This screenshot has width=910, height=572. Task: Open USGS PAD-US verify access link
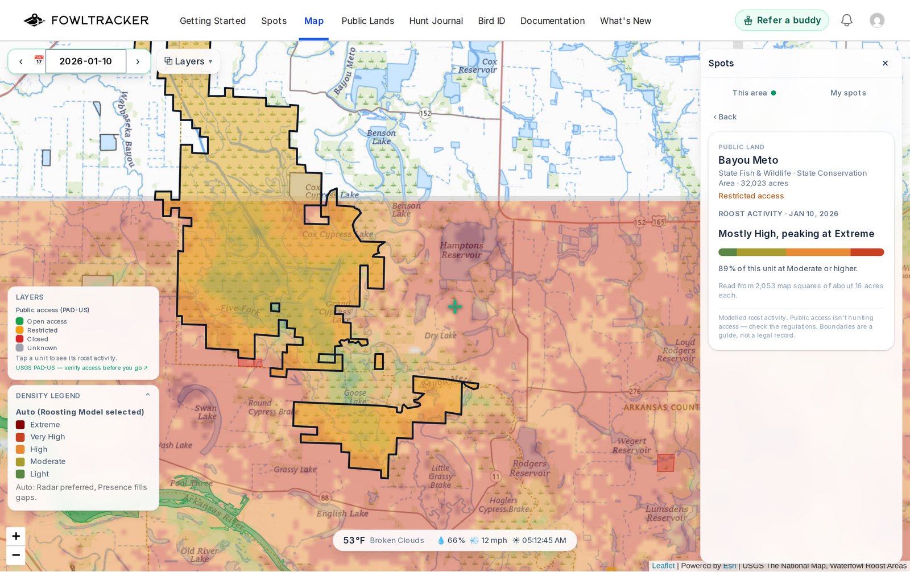point(82,368)
